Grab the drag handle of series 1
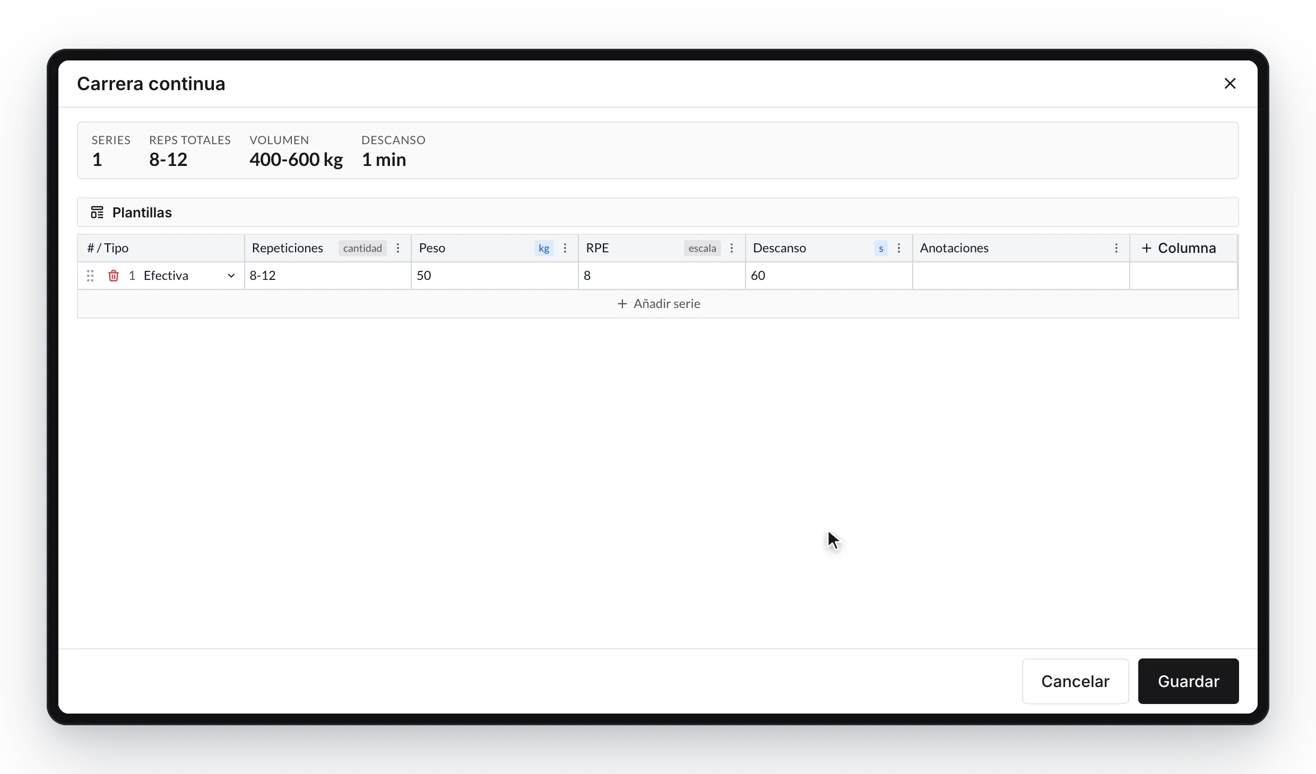The width and height of the screenshot is (1316, 774). coord(90,276)
